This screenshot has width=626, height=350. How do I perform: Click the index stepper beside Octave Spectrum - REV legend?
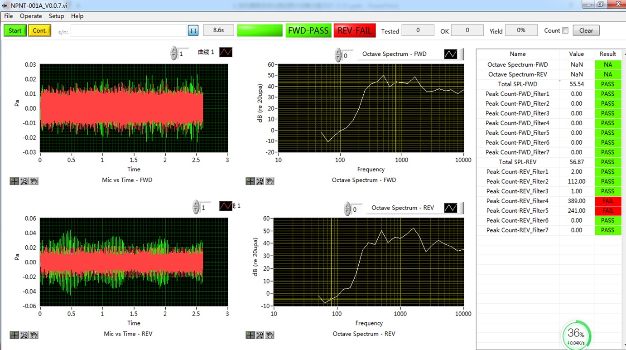tap(347, 209)
